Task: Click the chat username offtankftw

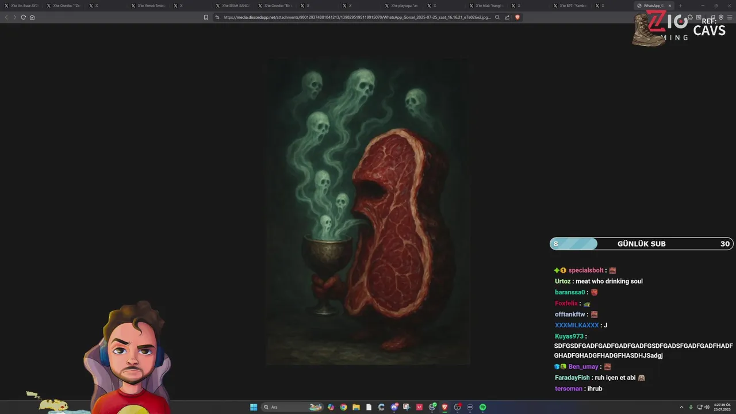Action: pos(570,314)
